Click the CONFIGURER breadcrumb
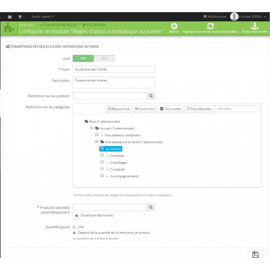 tap(96, 25)
